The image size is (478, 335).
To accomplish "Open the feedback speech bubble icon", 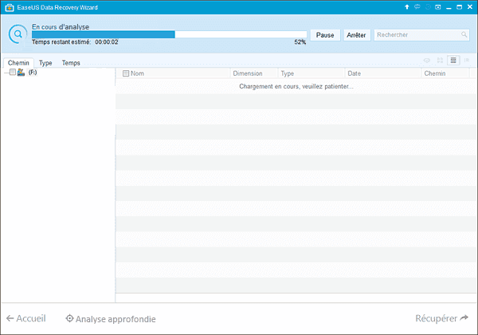I will (417, 7).
